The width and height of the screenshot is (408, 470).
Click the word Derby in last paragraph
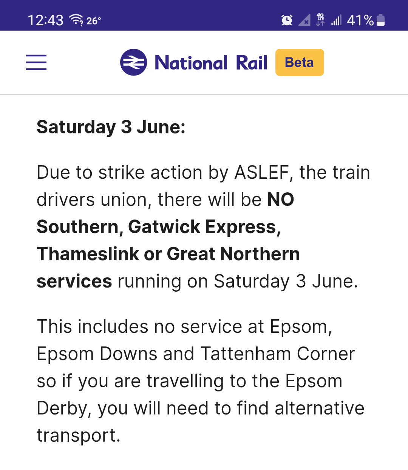(62, 409)
